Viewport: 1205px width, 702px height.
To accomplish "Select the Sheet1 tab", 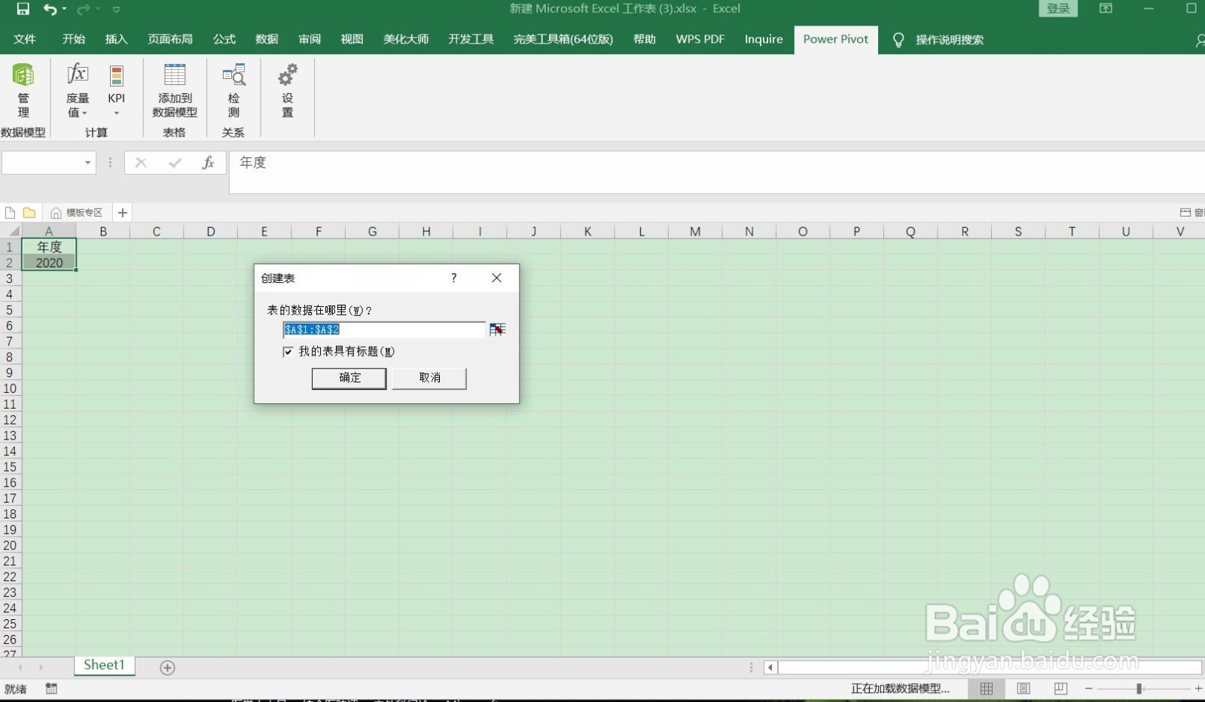I will click(x=104, y=665).
